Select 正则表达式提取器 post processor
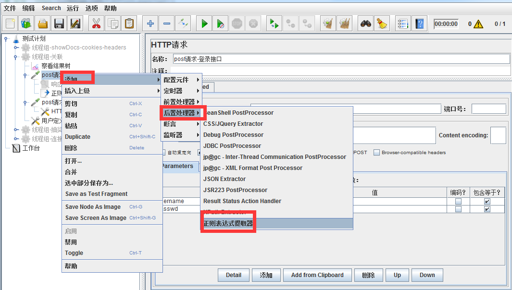The image size is (512, 290). pos(277,223)
